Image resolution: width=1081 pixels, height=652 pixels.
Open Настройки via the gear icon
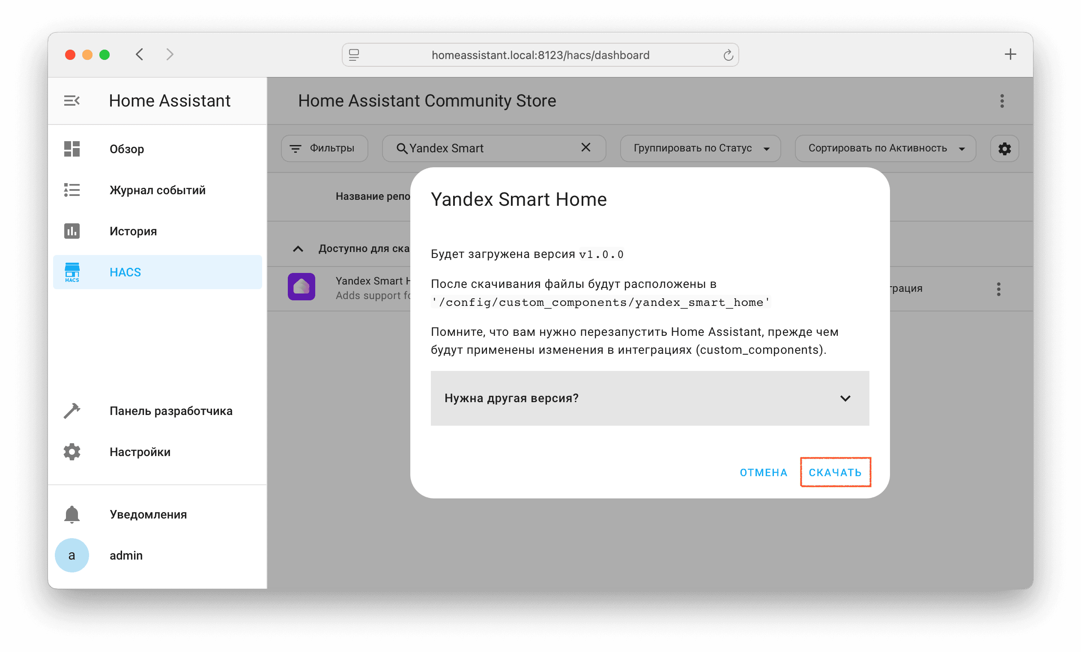tap(72, 452)
